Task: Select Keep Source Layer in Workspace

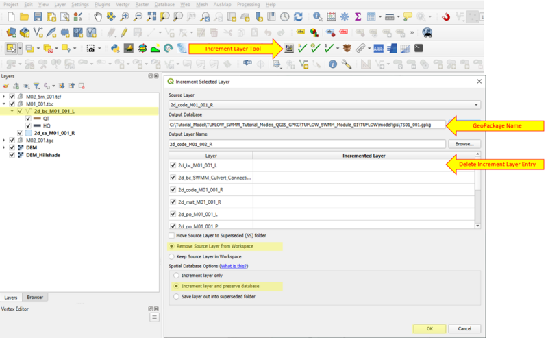Action: [172, 257]
